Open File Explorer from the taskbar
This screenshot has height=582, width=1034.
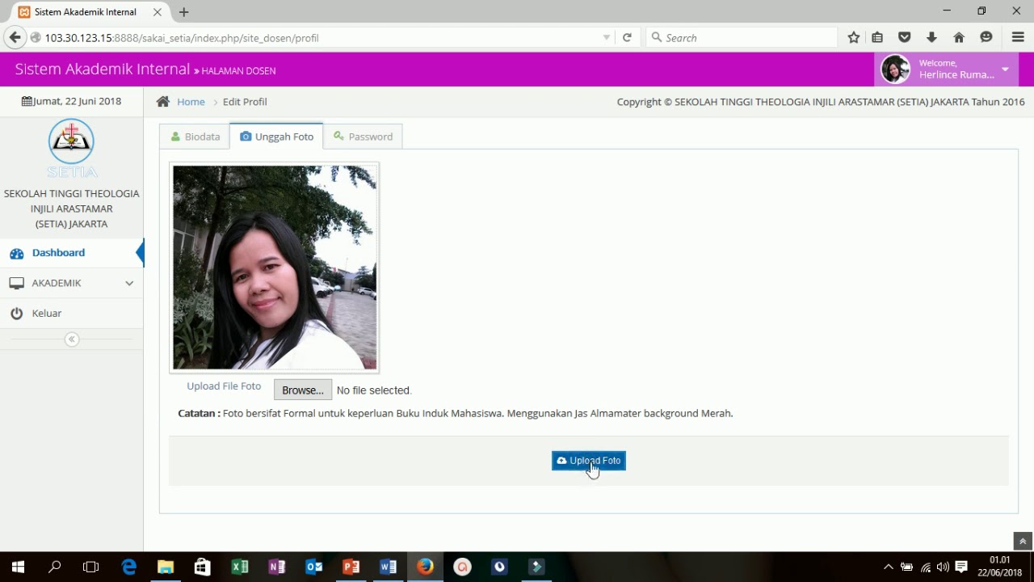click(x=166, y=567)
